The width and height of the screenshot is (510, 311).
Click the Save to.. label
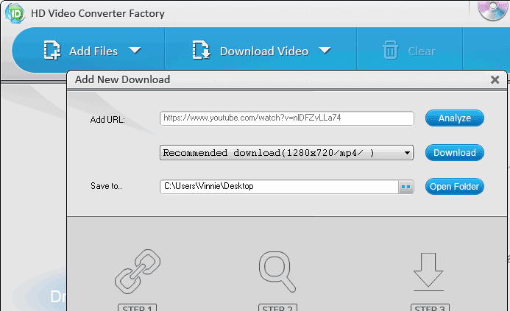(x=107, y=186)
